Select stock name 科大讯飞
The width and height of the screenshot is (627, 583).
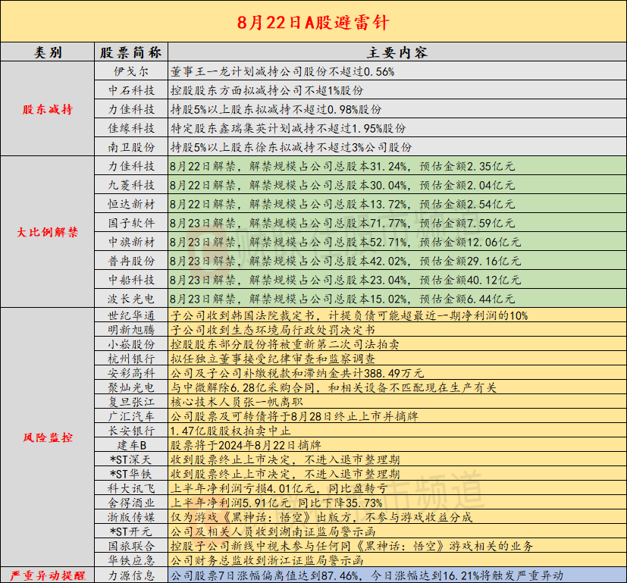[131, 488]
